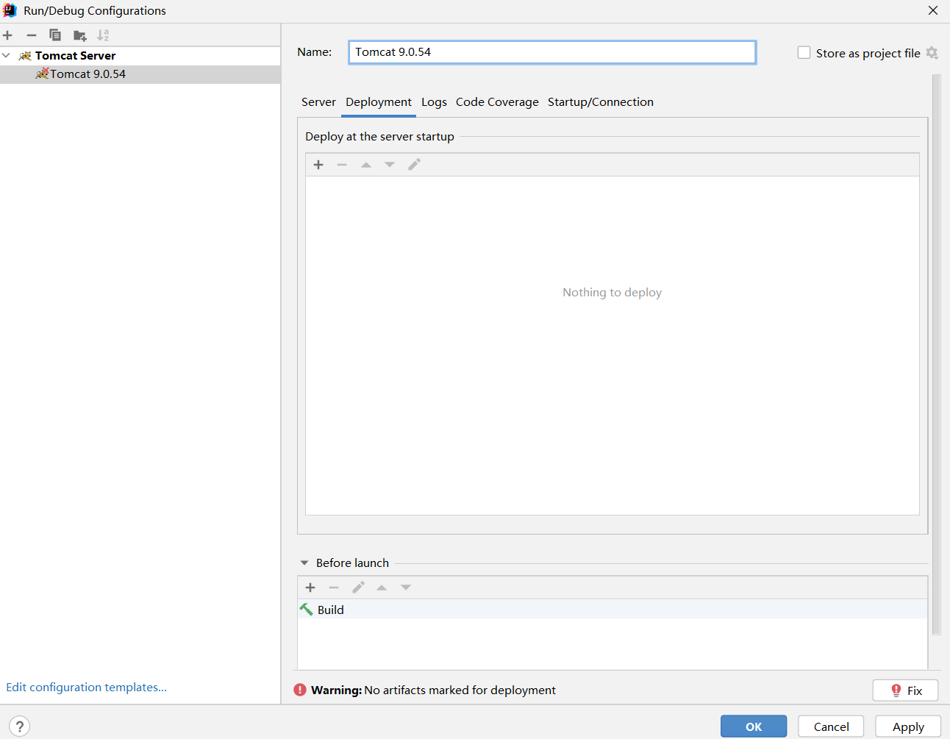Open Edit configuration templates link
The image size is (950, 739).
tap(87, 687)
